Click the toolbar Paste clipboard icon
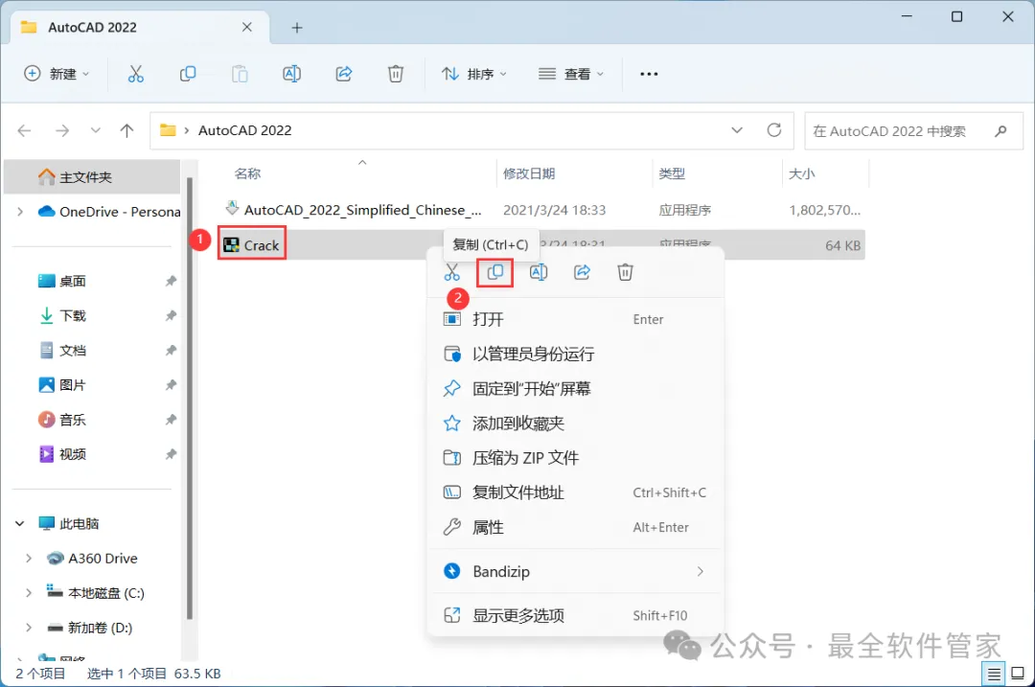Screen dimensions: 1035x687 (x=240, y=74)
